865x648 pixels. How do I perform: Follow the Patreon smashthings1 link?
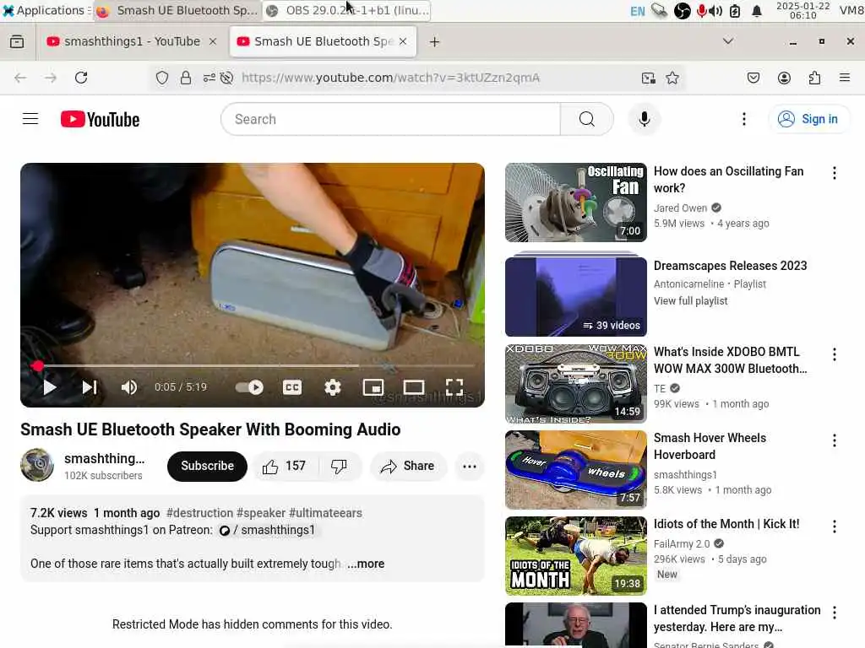(268, 530)
